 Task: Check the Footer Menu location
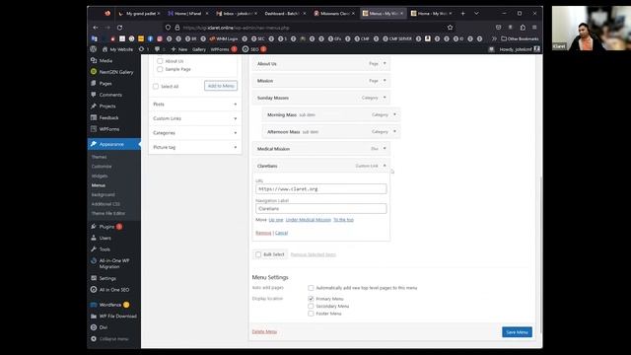[311, 314]
